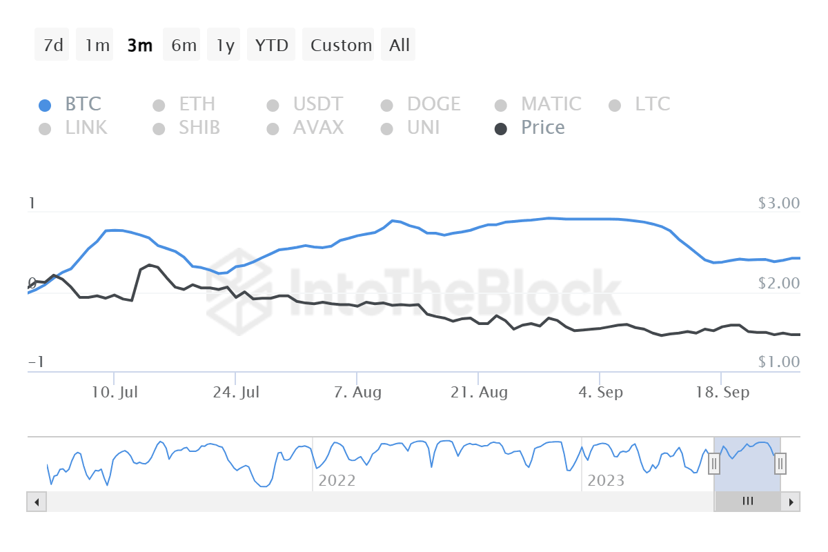The height and width of the screenshot is (552, 828).
Task: Click the right range handle in the minimap
Action: (x=779, y=464)
